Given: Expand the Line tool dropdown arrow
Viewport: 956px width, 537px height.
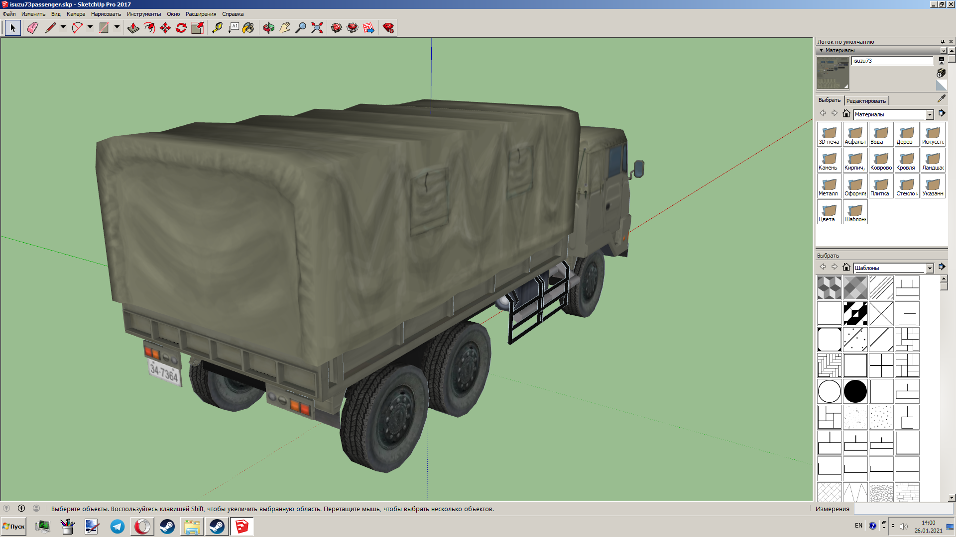Looking at the screenshot, I should pyautogui.click(x=63, y=27).
